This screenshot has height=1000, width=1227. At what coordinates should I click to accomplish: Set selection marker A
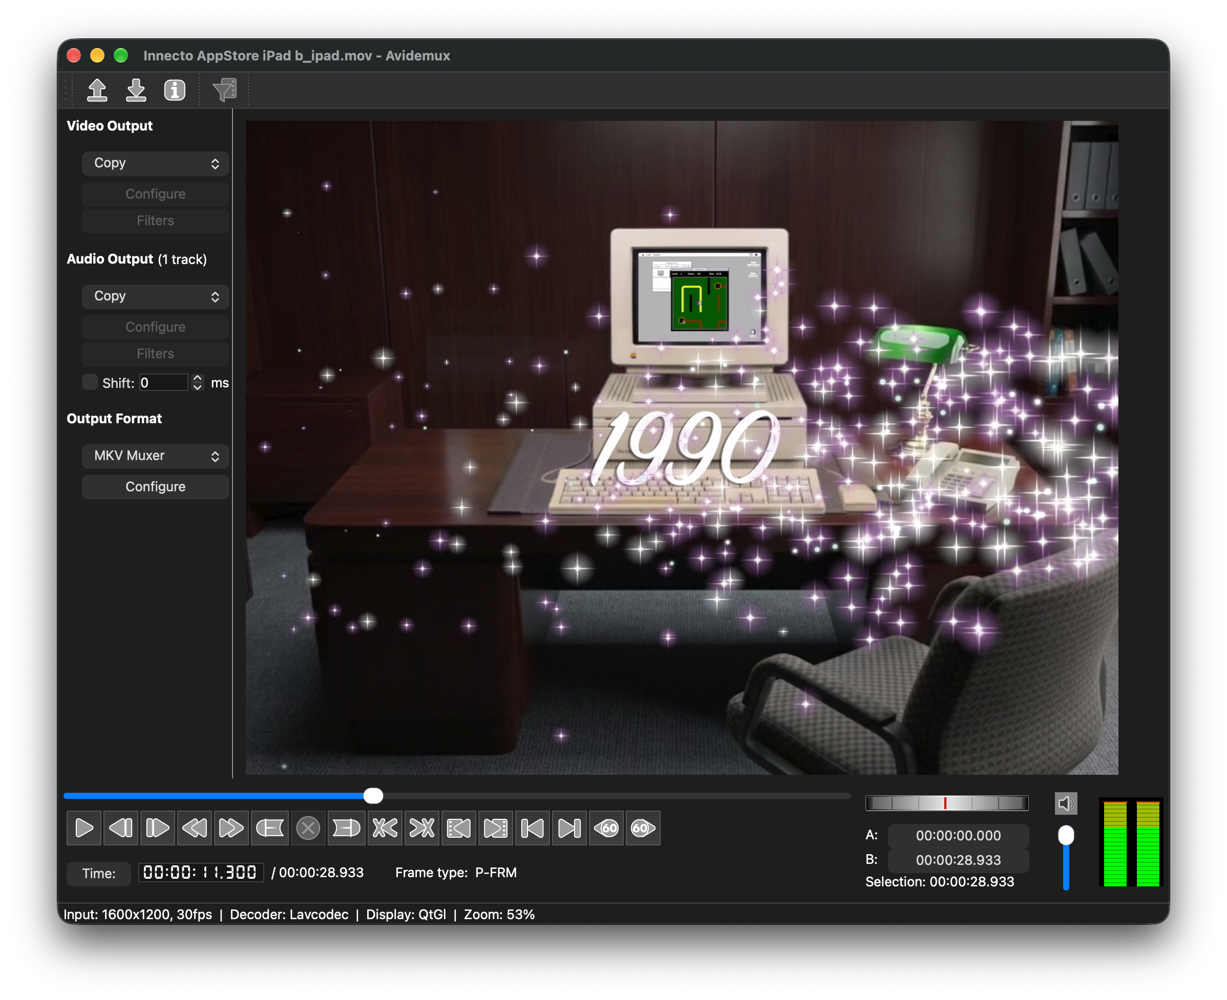click(x=270, y=829)
